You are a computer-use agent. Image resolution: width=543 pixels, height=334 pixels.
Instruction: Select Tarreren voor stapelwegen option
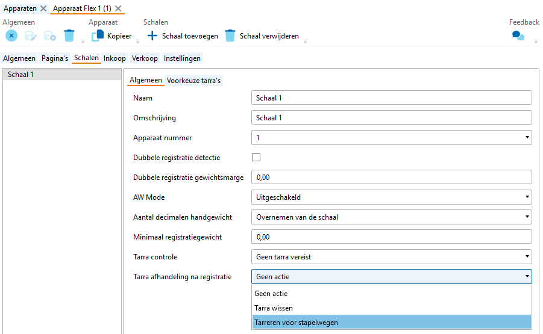(x=392, y=322)
